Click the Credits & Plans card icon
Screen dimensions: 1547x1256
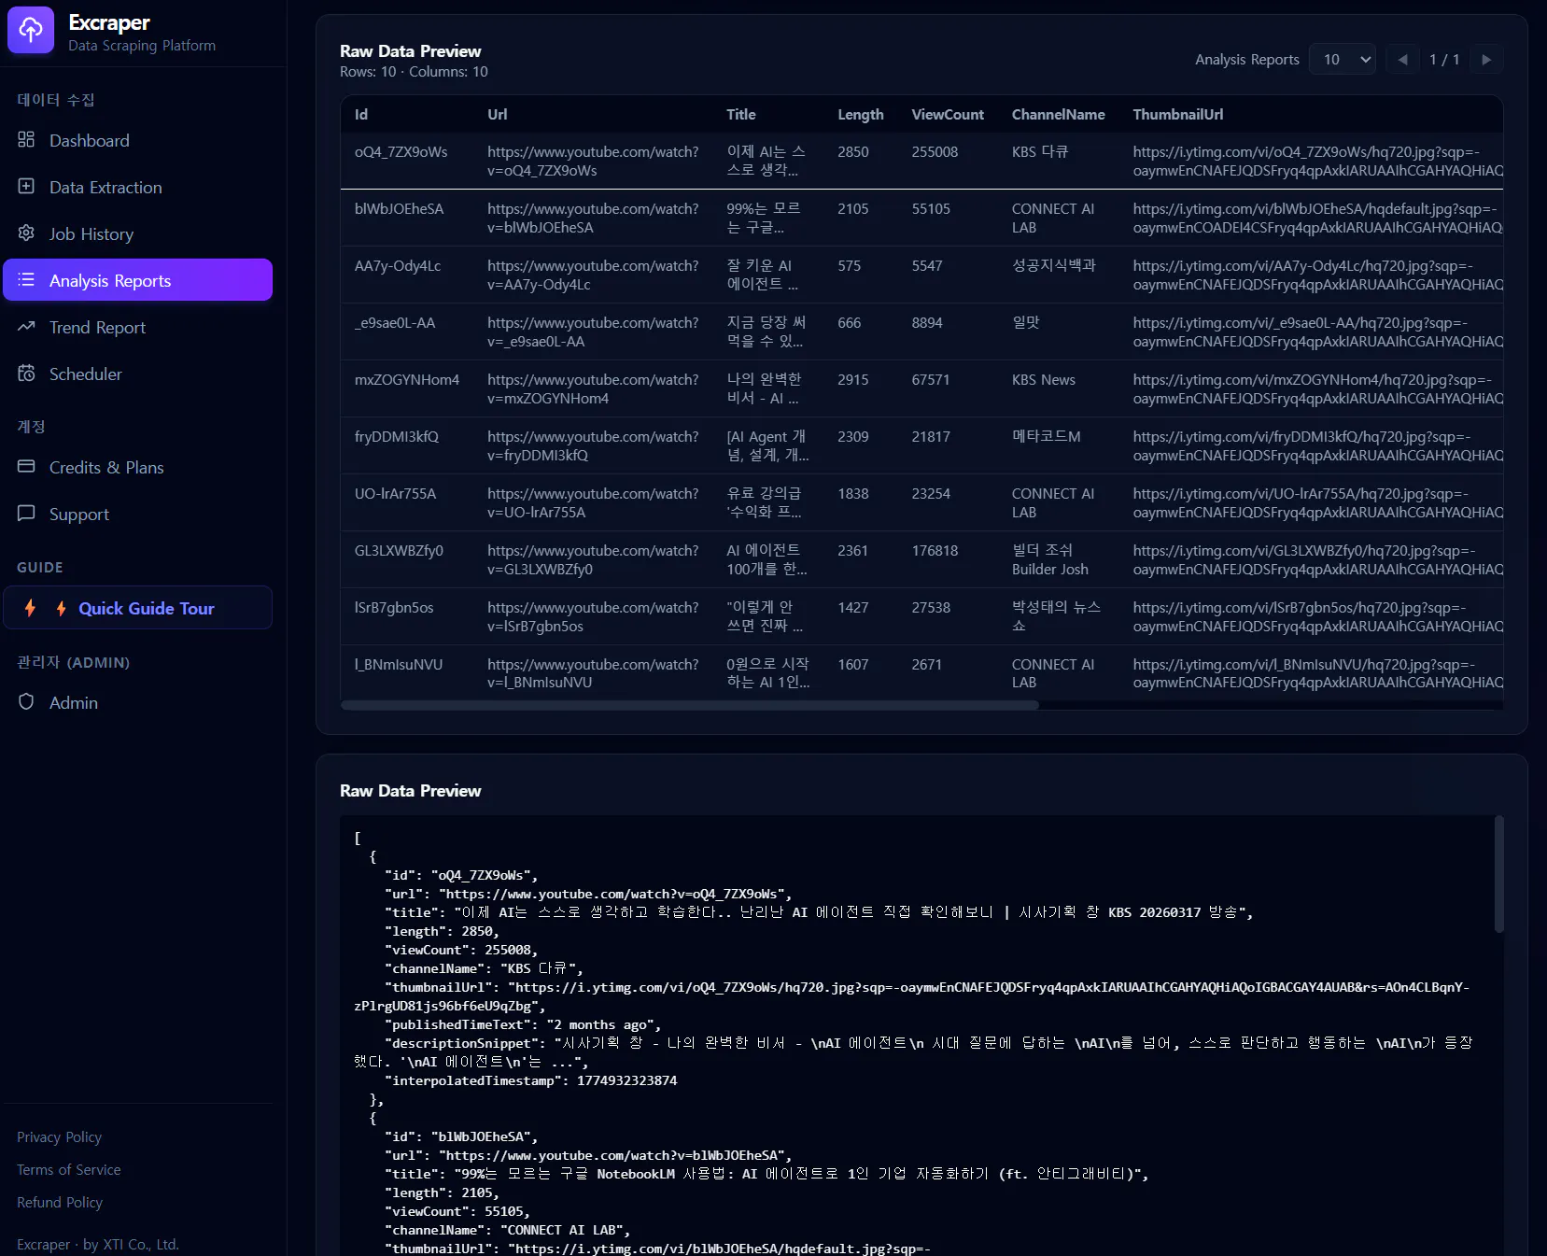(26, 467)
